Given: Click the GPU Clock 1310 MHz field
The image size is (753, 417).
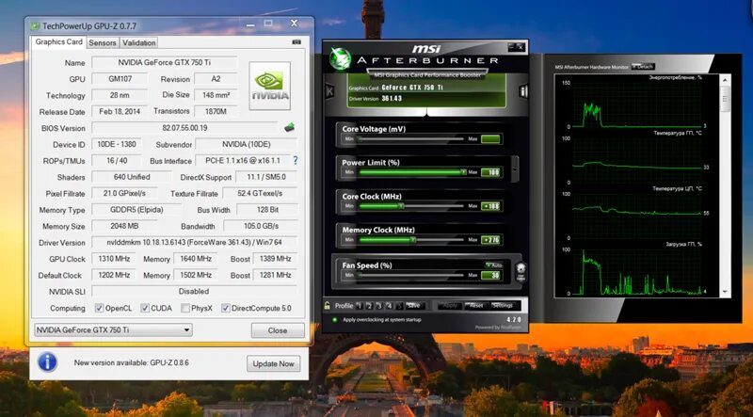Looking at the screenshot, I should [x=113, y=259].
